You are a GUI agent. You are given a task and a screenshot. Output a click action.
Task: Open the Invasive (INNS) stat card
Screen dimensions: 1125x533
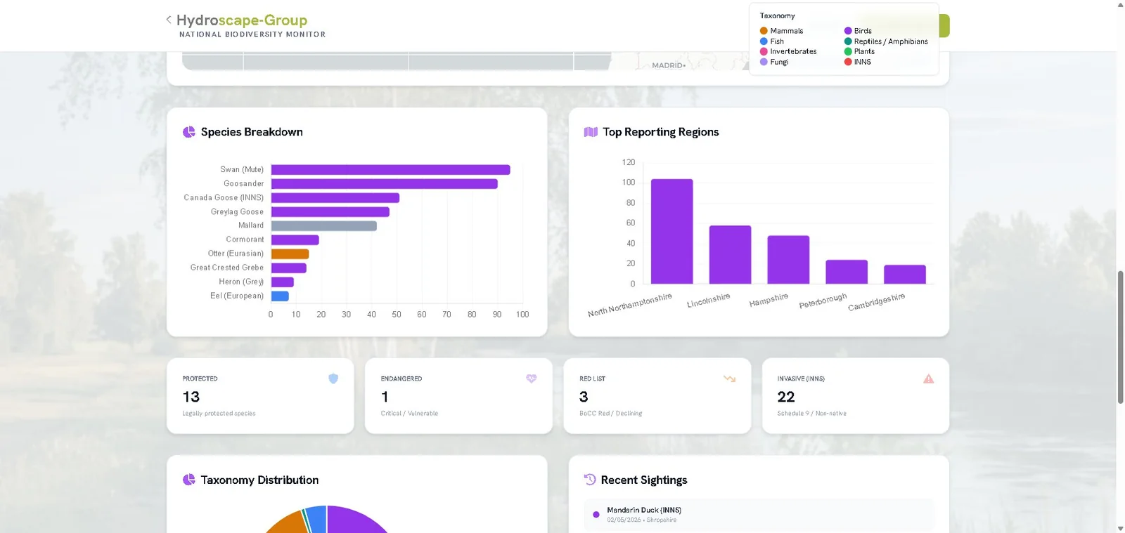tap(856, 396)
